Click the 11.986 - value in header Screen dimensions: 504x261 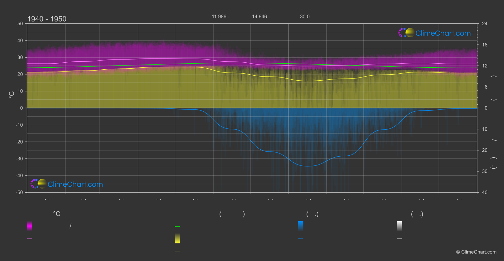(221, 16)
